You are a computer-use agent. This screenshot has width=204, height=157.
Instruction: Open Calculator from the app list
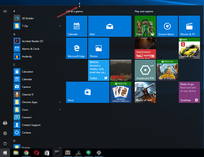[37, 72]
